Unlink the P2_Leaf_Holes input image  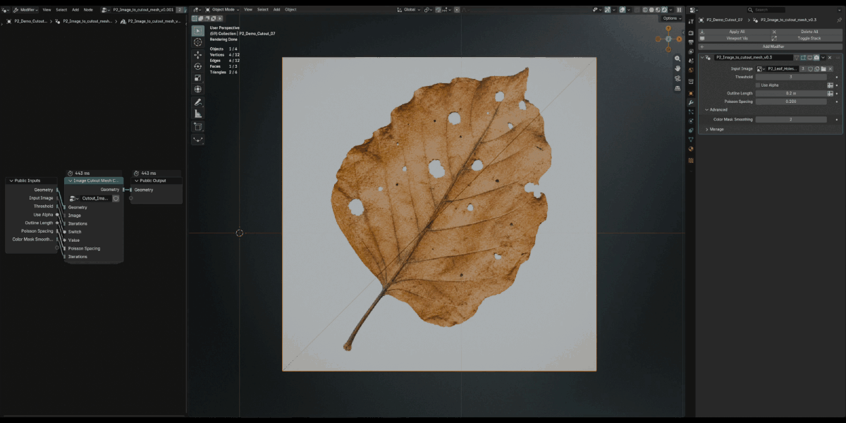(830, 69)
